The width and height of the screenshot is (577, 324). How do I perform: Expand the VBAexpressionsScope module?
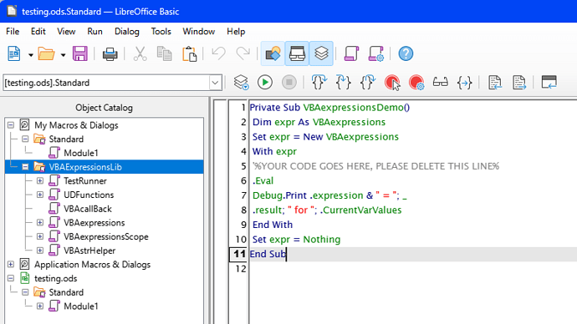(40, 236)
